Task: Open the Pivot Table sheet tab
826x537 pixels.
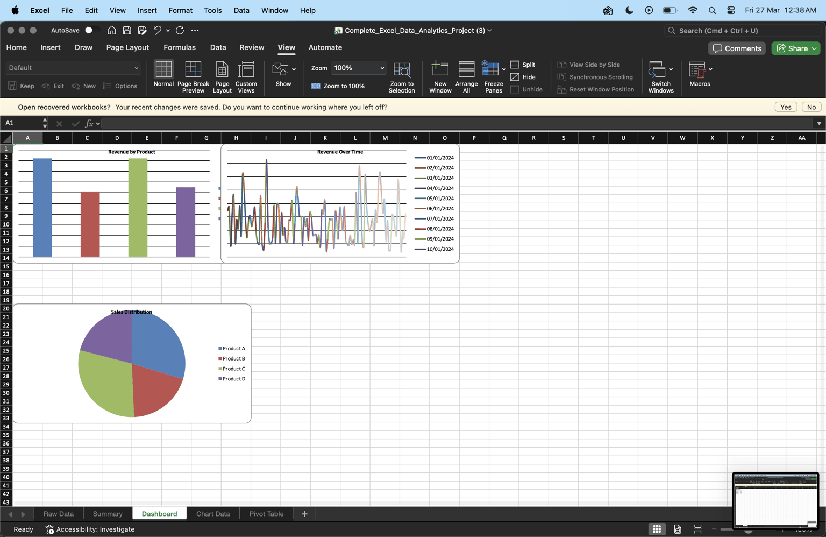Action: 266,514
